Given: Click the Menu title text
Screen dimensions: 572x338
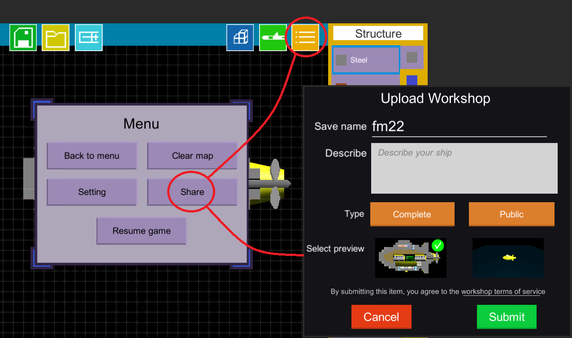Looking at the screenshot, I should 141,124.
